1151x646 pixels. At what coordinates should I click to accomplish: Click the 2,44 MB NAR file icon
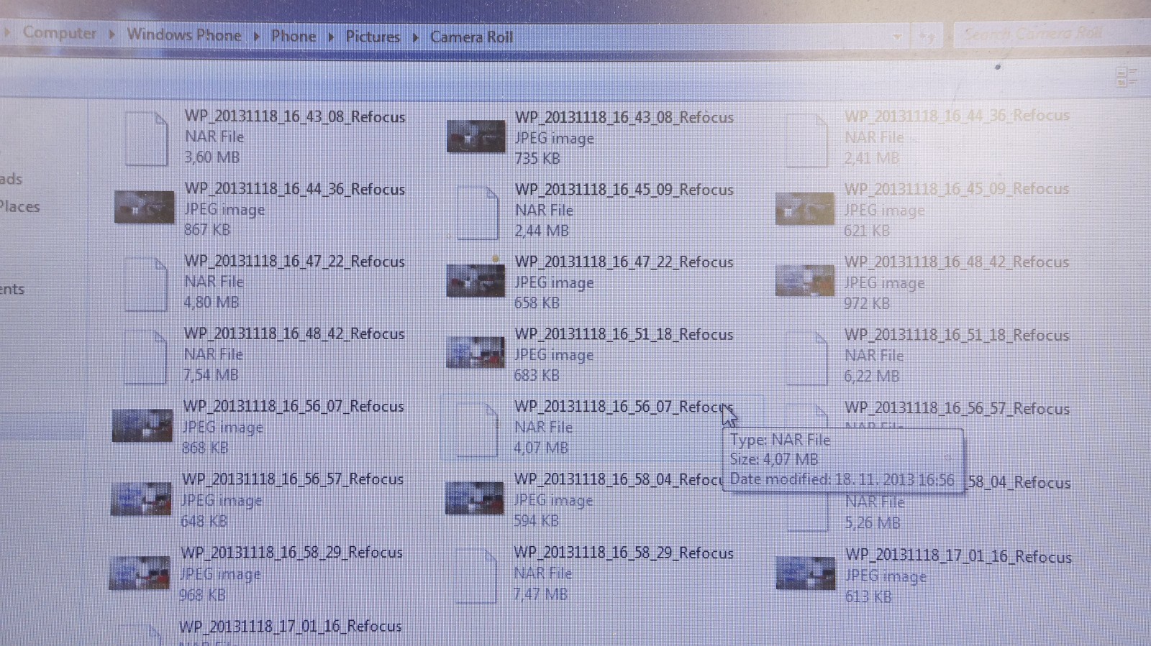tap(477, 212)
